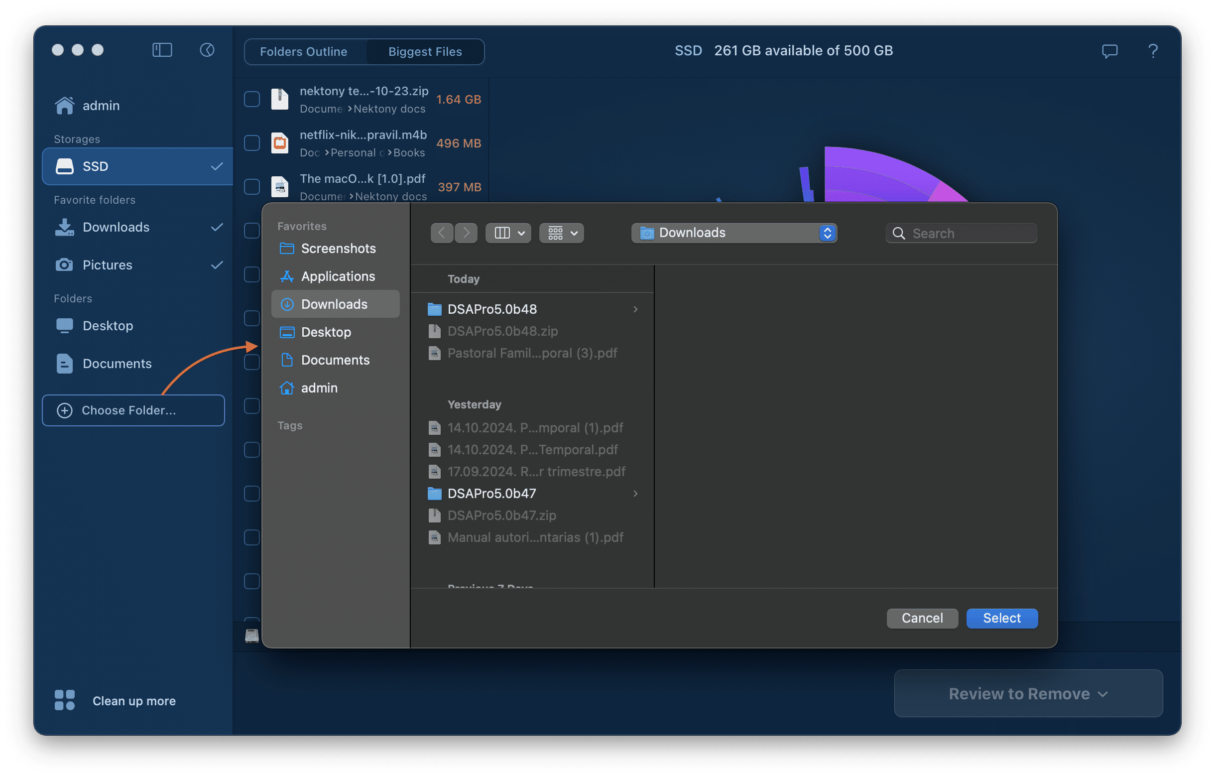Switch to the Biggest Files tab

point(425,51)
